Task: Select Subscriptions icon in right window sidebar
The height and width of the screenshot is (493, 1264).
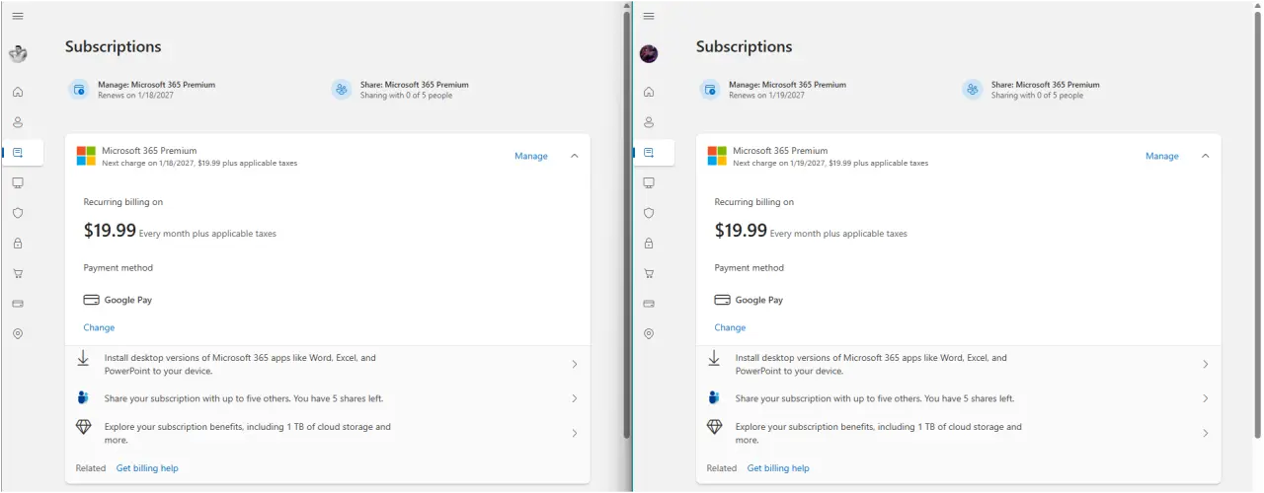Action: pos(649,152)
